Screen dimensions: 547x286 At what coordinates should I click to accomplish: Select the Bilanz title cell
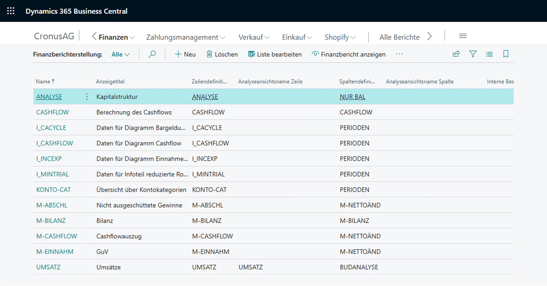click(x=105, y=221)
